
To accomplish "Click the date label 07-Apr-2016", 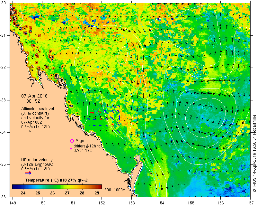I will 34,96.
